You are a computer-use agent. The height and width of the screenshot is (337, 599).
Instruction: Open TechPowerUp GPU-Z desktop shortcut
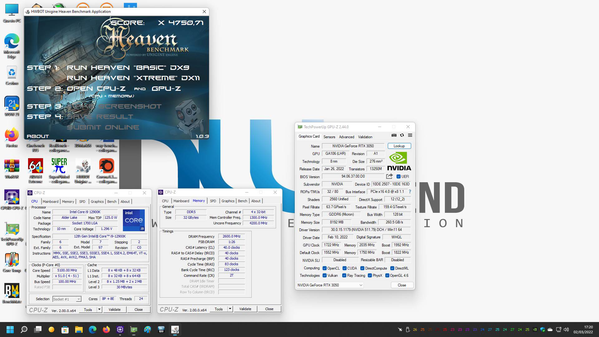click(12, 233)
